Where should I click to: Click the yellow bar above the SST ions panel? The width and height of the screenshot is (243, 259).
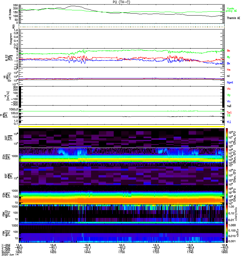point(122,127)
